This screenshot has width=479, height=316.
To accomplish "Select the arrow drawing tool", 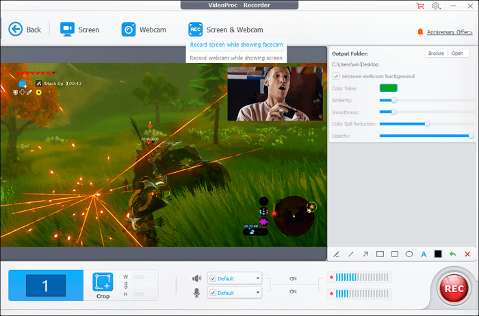I will coord(365,254).
